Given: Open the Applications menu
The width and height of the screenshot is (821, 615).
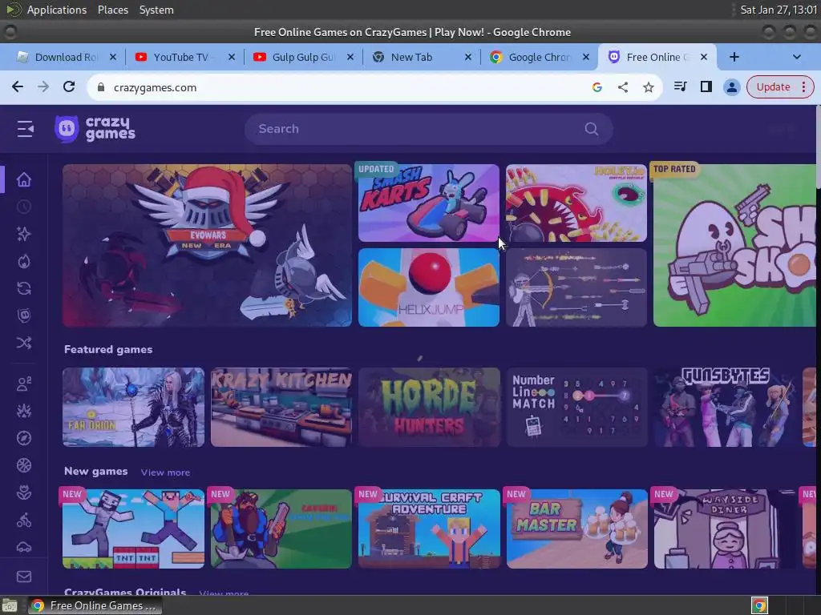Looking at the screenshot, I should tap(57, 10).
